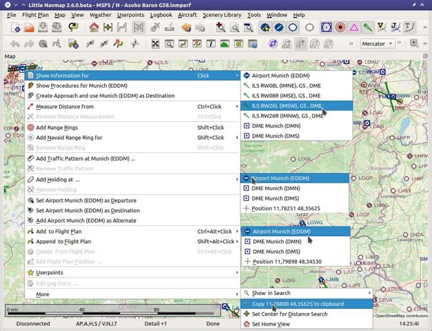Open the Mercator projection dropdown
The width and height of the screenshot is (432, 331).
pyautogui.click(x=377, y=44)
